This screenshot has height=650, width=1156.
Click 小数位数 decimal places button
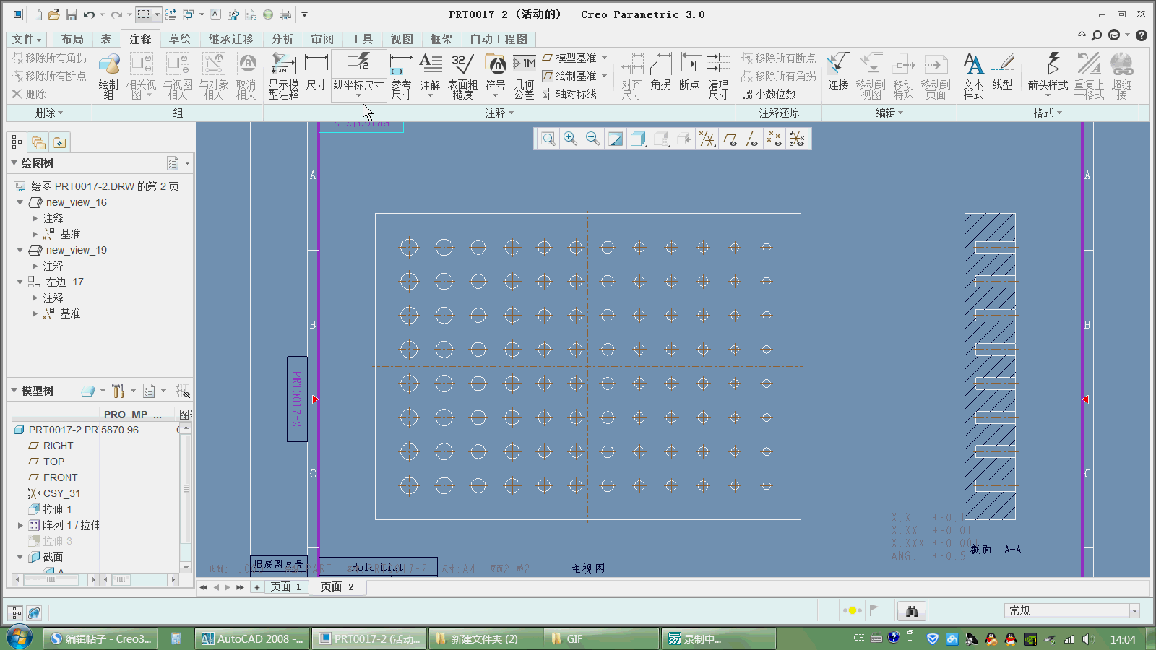tap(769, 94)
